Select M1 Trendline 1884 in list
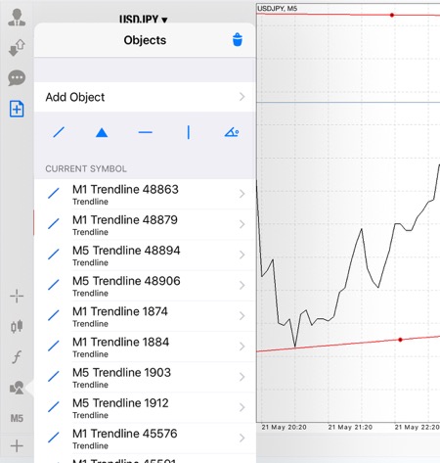 tap(145, 347)
